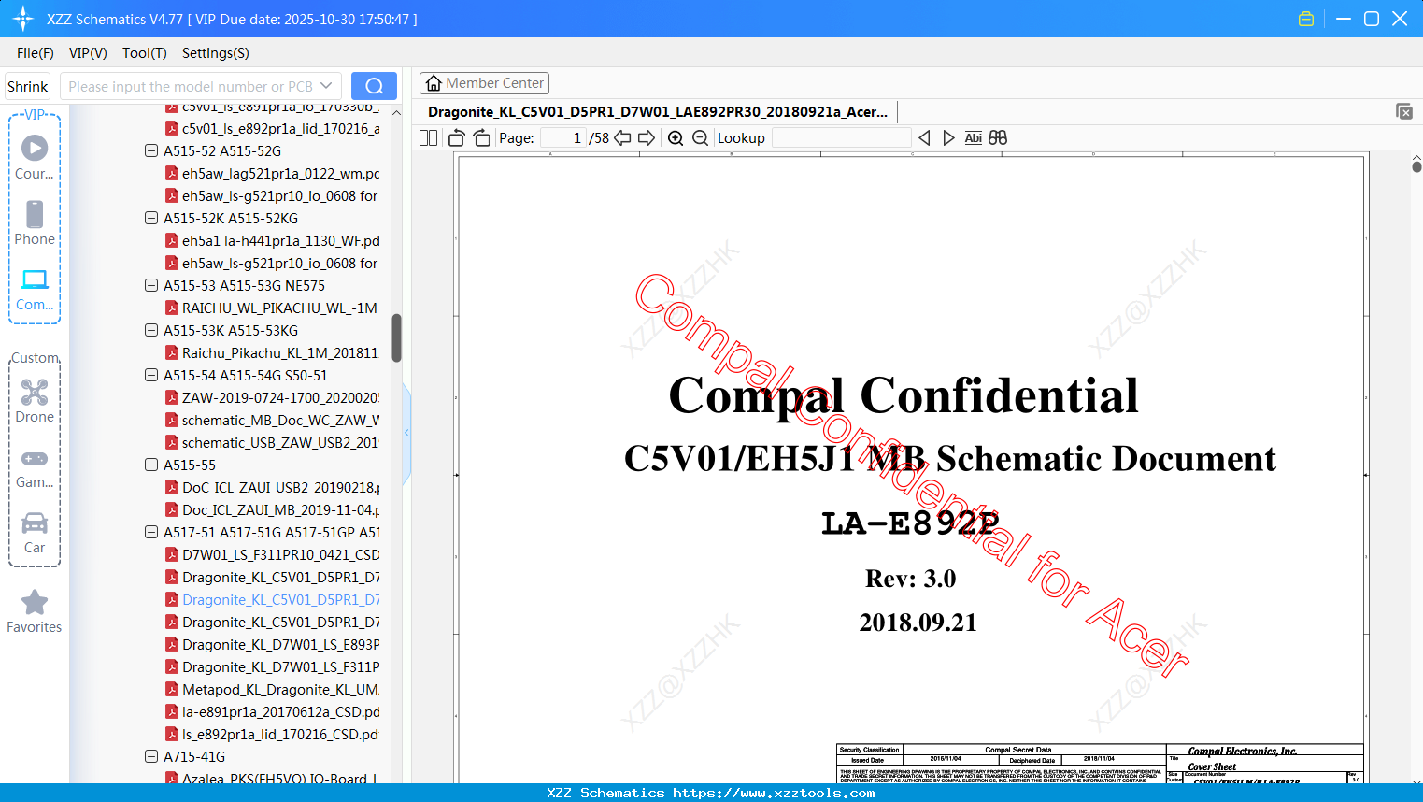Zoom out of the schematic
The height and width of the screenshot is (802, 1423).
pos(701,138)
